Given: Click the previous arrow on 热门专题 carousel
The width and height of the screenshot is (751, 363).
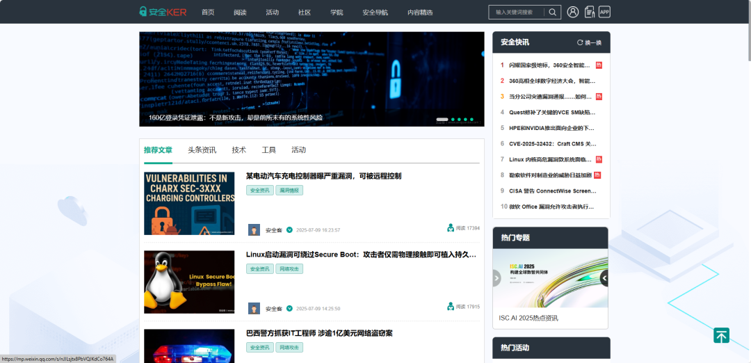Looking at the screenshot, I should coord(496,278).
